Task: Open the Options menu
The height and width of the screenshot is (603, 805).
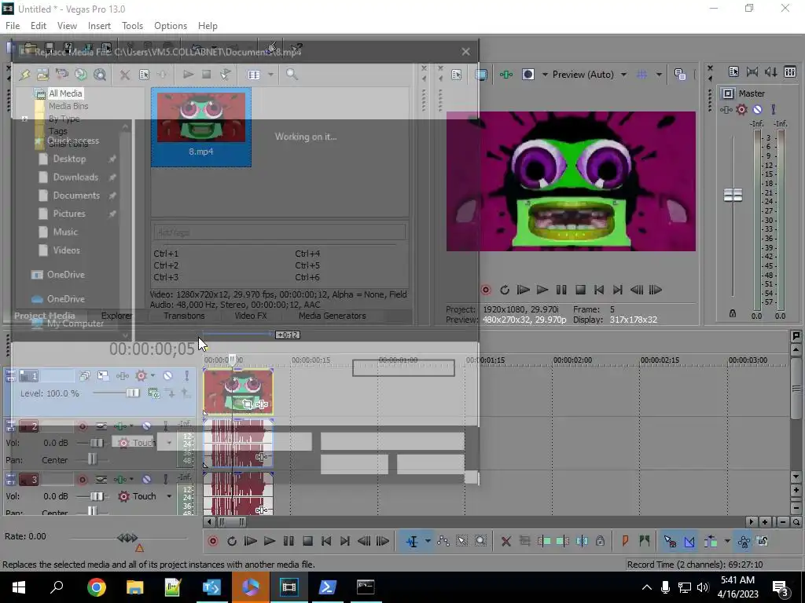Action: point(171,26)
